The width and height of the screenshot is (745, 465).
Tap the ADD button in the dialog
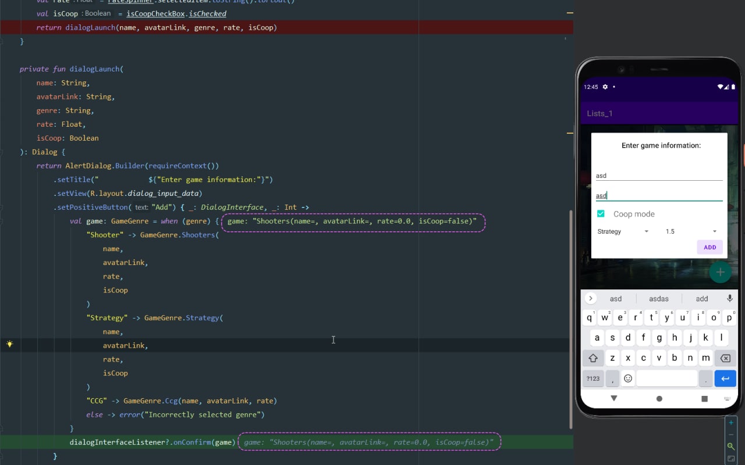pos(710,247)
